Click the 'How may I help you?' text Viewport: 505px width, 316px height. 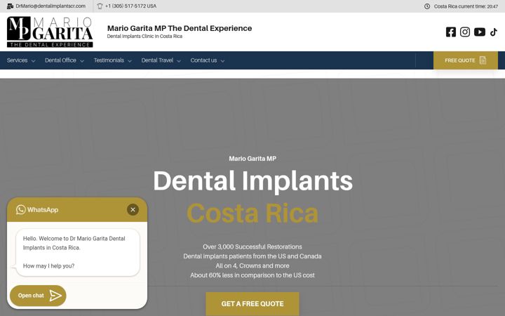pyautogui.click(x=48, y=266)
